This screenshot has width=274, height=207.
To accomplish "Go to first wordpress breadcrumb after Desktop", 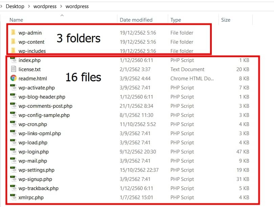I will [45, 6].
